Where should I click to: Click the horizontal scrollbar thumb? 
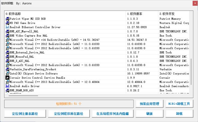click(x=23, y=96)
